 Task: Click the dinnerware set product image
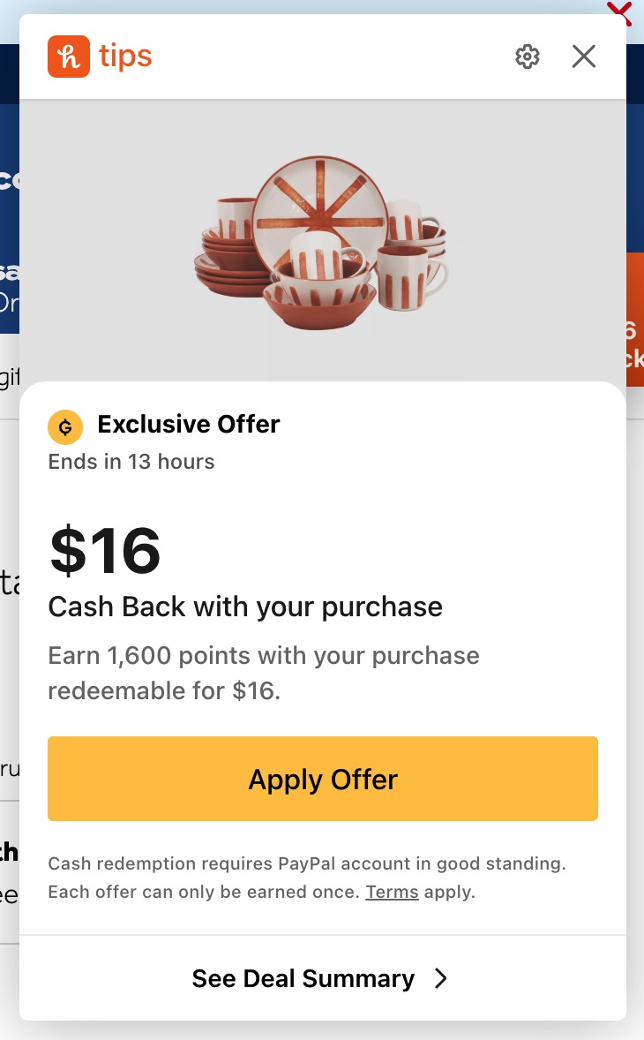[x=322, y=238]
